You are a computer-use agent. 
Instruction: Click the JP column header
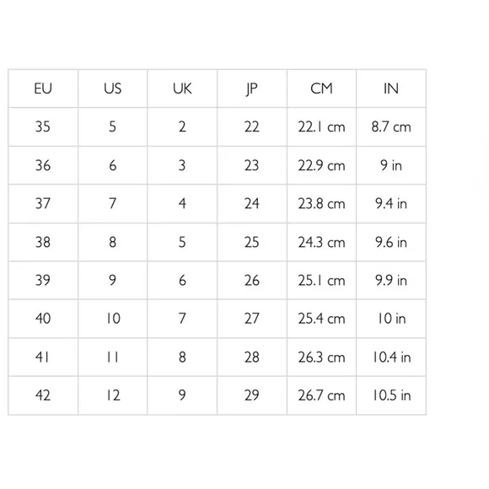252,89
